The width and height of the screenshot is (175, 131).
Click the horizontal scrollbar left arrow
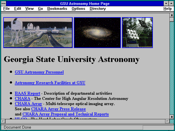click(3, 121)
